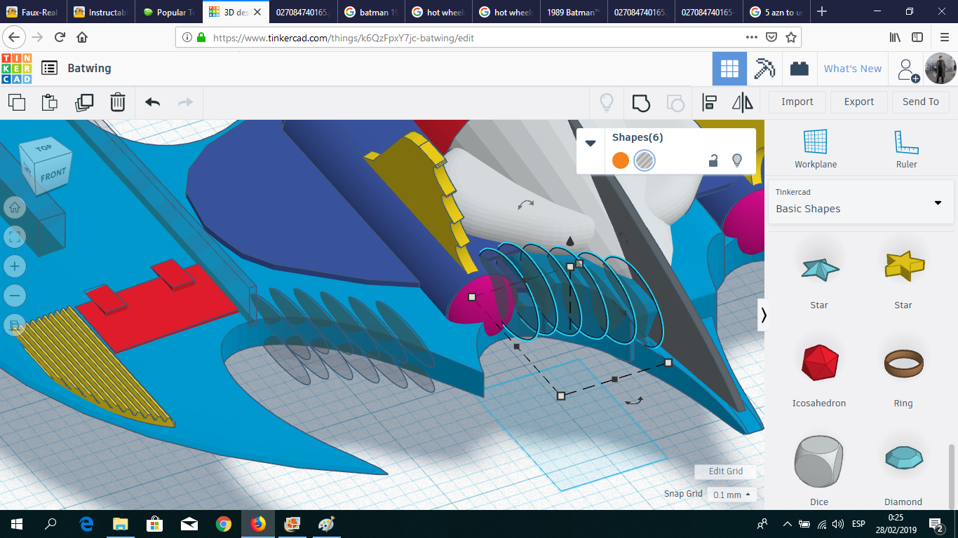Open the Basic Shapes category dropdown

click(861, 201)
